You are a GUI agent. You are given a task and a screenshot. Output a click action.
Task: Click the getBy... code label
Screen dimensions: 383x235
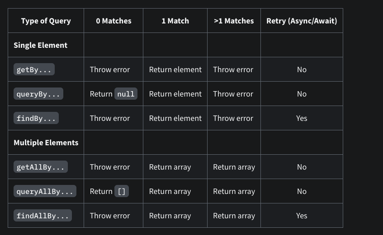coord(34,69)
